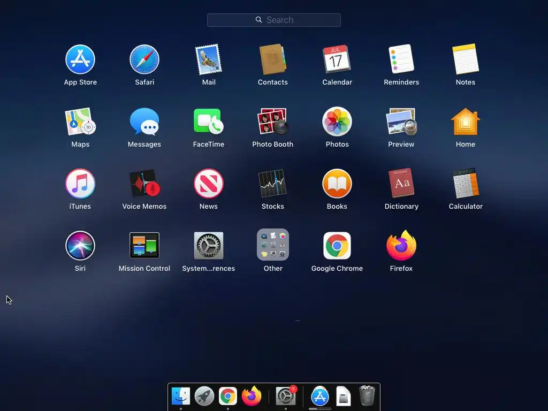Viewport: 548px width, 411px height.
Task: Open System Preferences in the Dock
Action: point(286,396)
